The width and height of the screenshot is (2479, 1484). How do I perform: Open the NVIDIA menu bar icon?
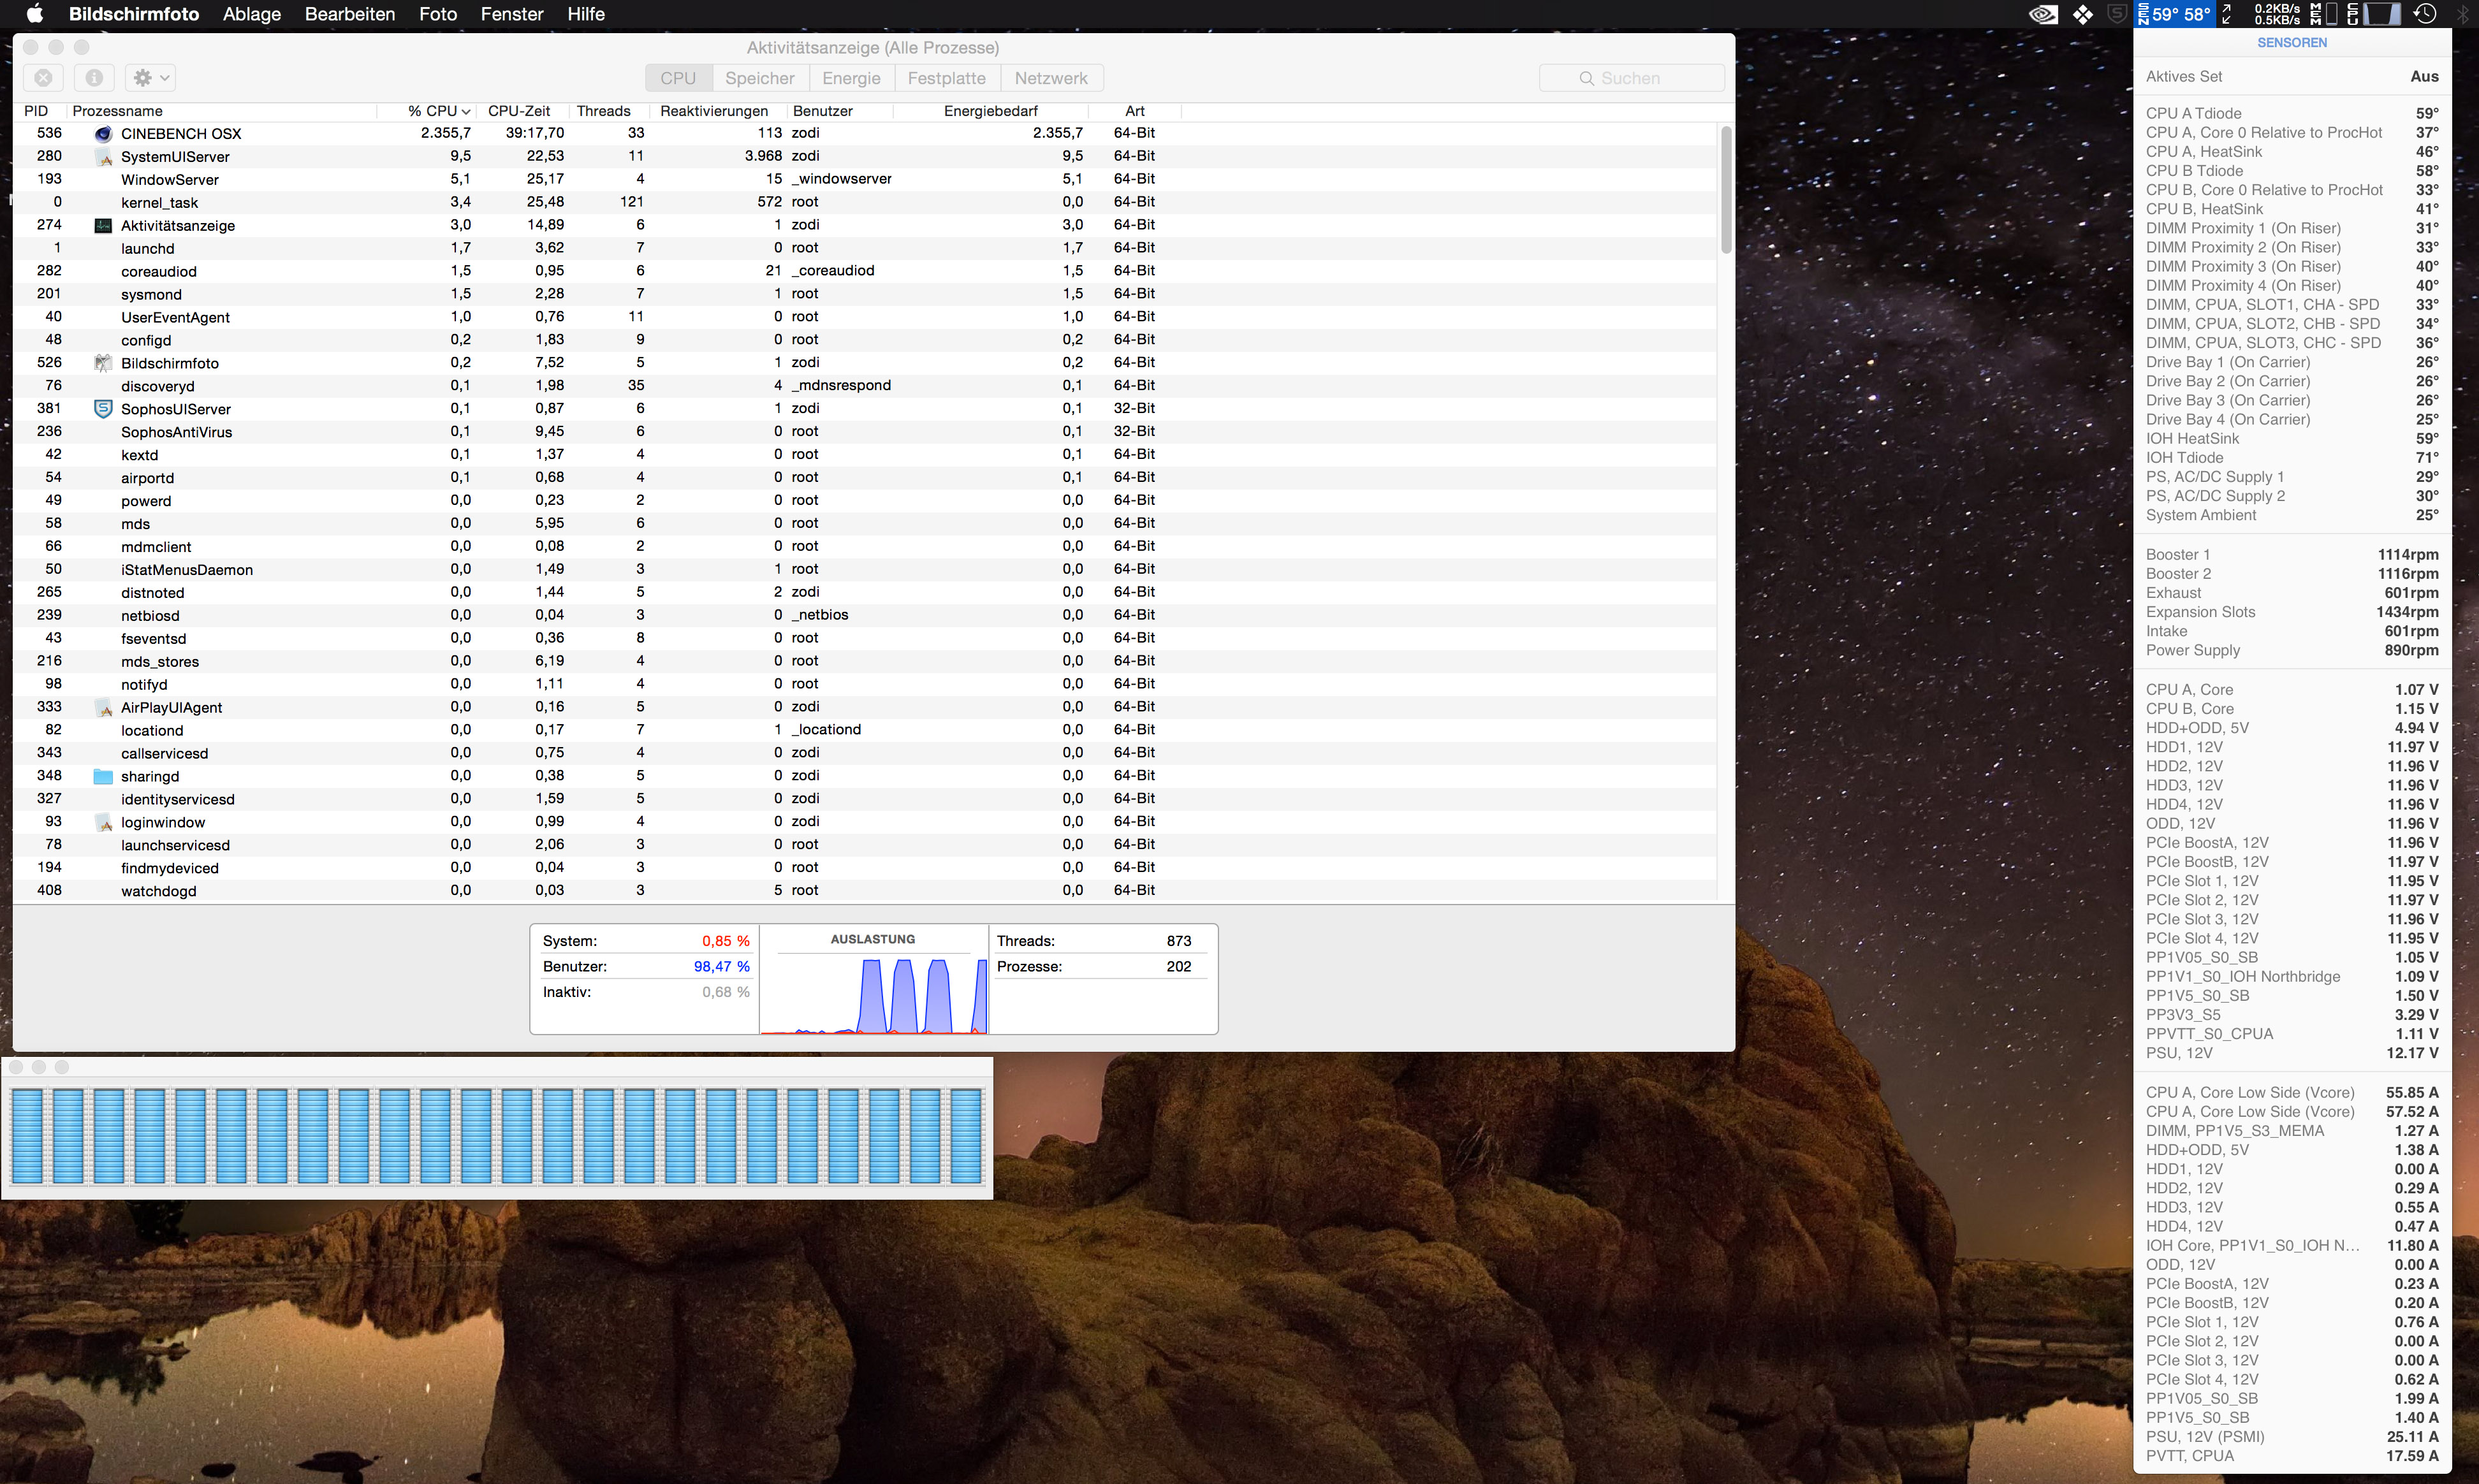(2043, 14)
